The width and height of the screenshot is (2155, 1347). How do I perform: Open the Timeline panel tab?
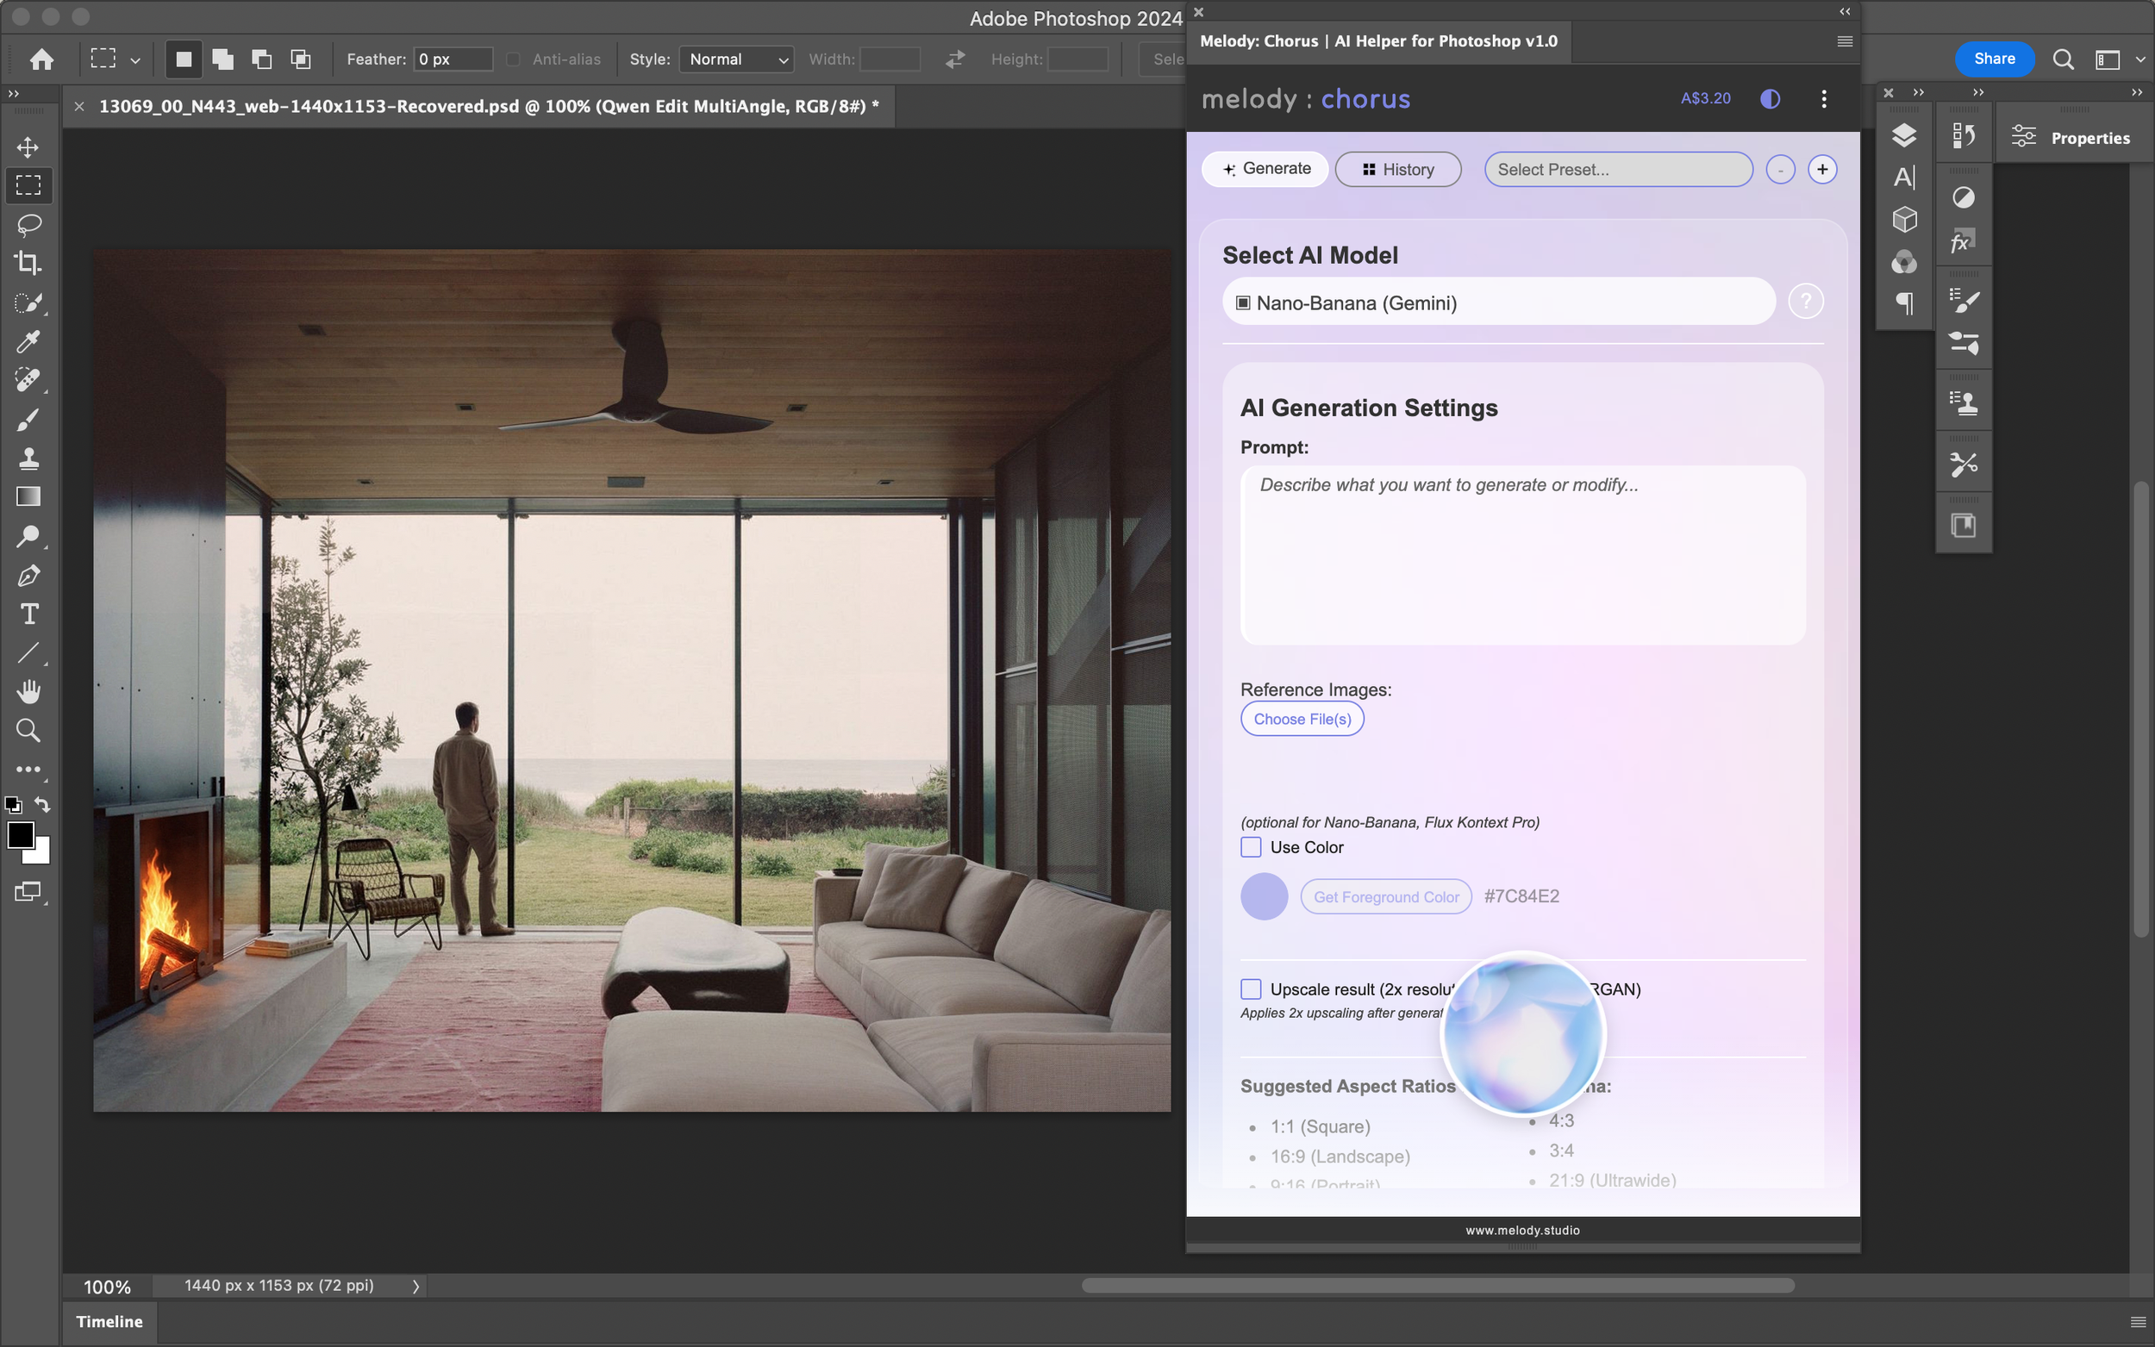(x=109, y=1321)
